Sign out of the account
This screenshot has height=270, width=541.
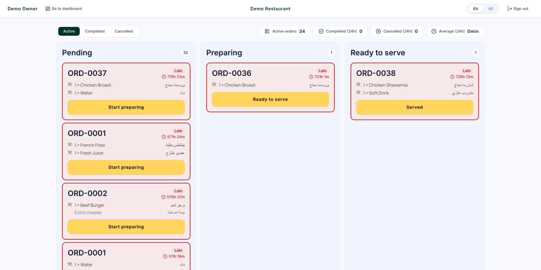(518, 9)
